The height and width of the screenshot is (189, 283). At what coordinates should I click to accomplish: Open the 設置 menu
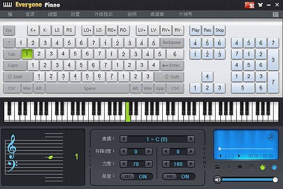tap(75, 14)
